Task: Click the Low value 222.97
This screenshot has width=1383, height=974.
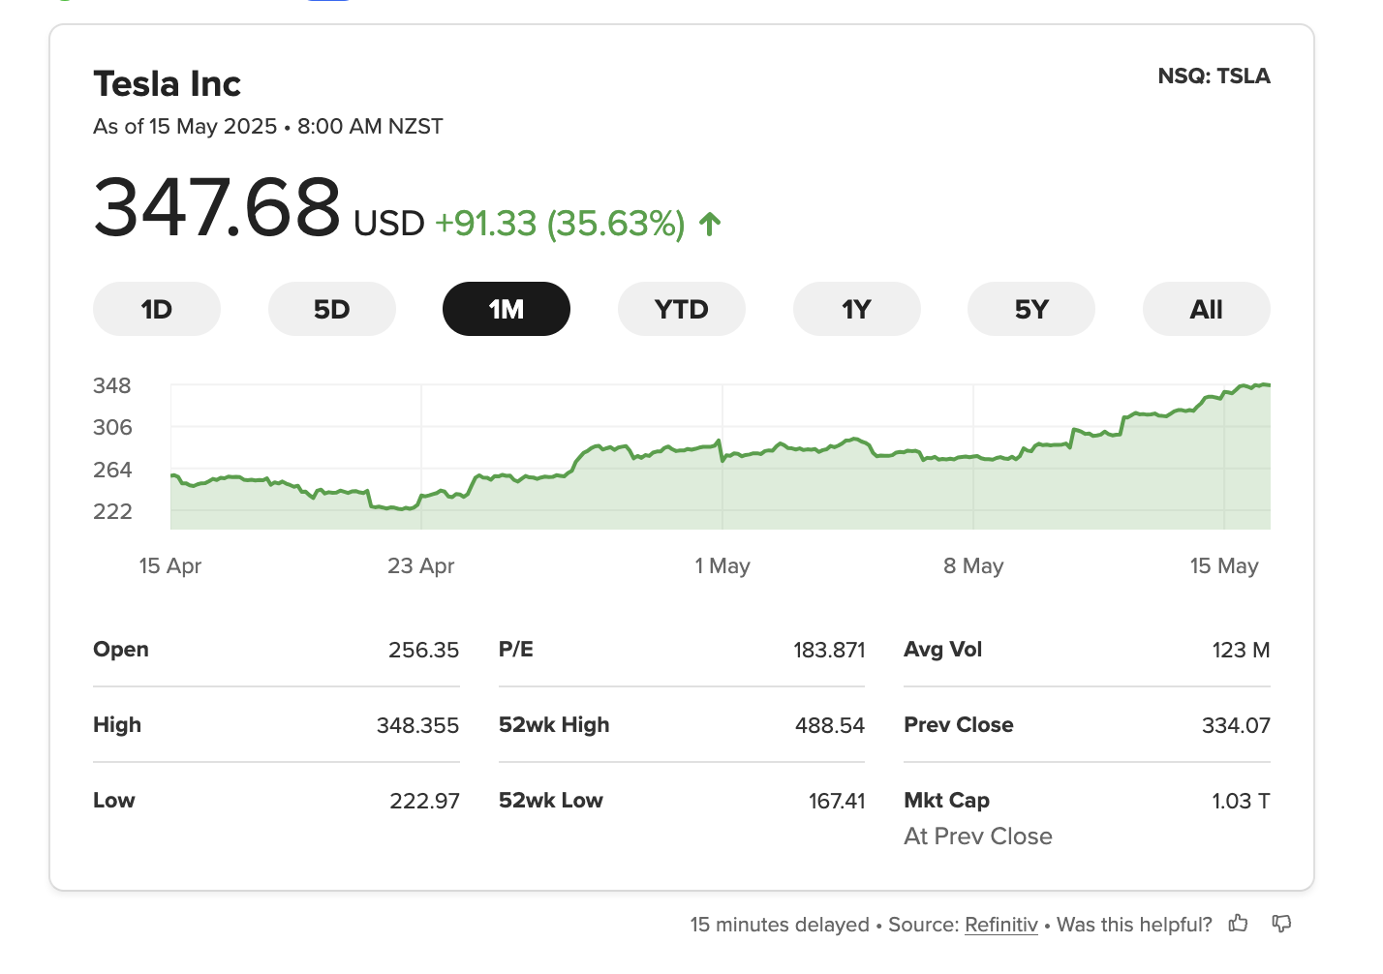Action: 424,801
